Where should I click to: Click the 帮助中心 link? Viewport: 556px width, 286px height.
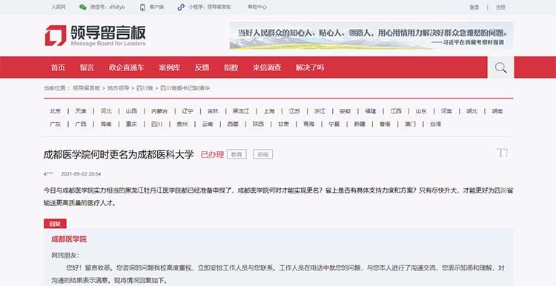tap(257, 7)
